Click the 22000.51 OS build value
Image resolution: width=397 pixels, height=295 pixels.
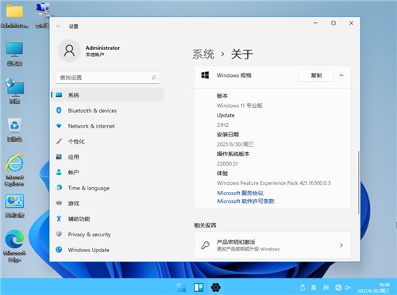[x=227, y=163]
